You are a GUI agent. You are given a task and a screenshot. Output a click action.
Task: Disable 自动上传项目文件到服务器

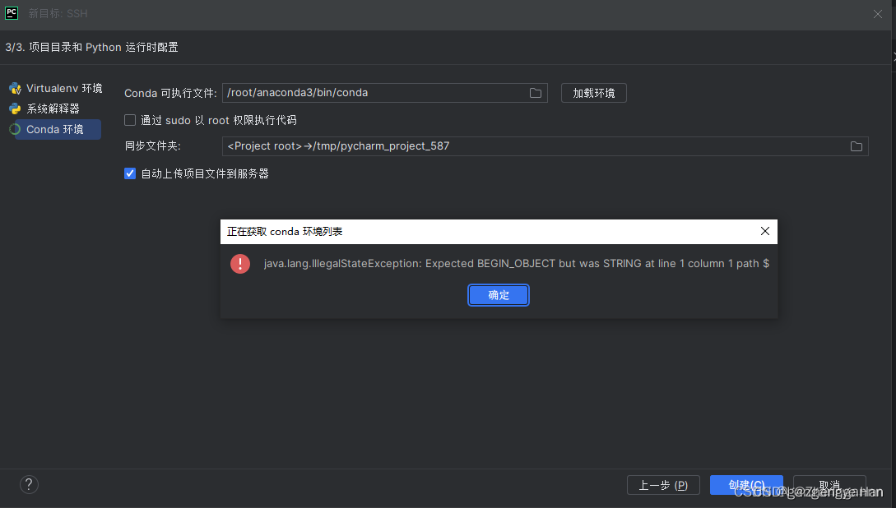(x=129, y=173)
